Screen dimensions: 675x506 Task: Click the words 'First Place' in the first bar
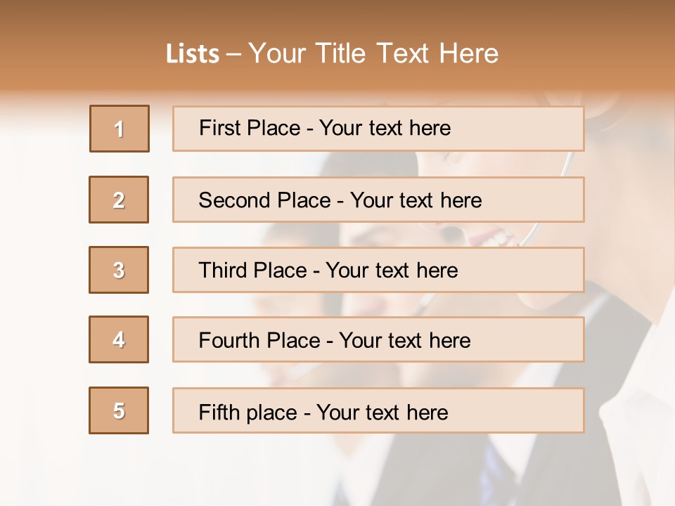(250, 128)
